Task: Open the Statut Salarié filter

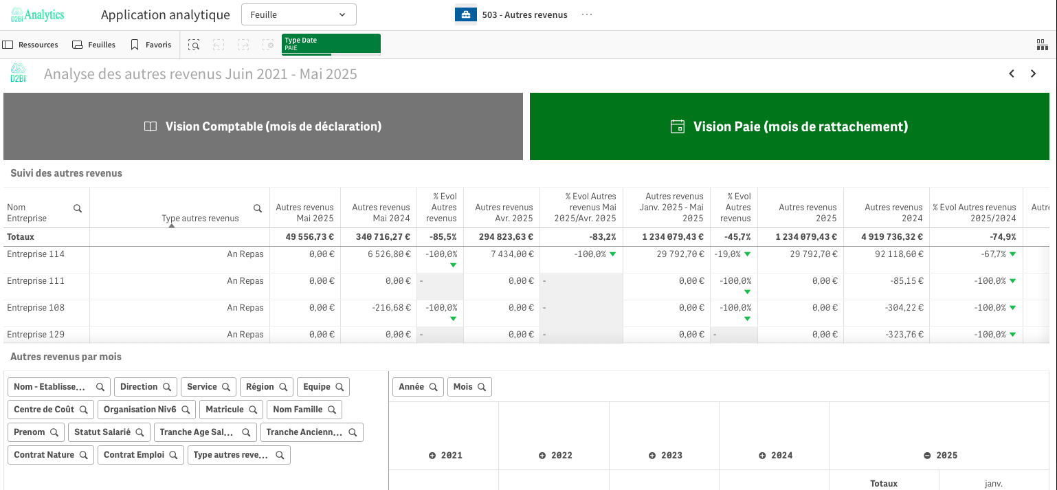Action: [109, 432]
